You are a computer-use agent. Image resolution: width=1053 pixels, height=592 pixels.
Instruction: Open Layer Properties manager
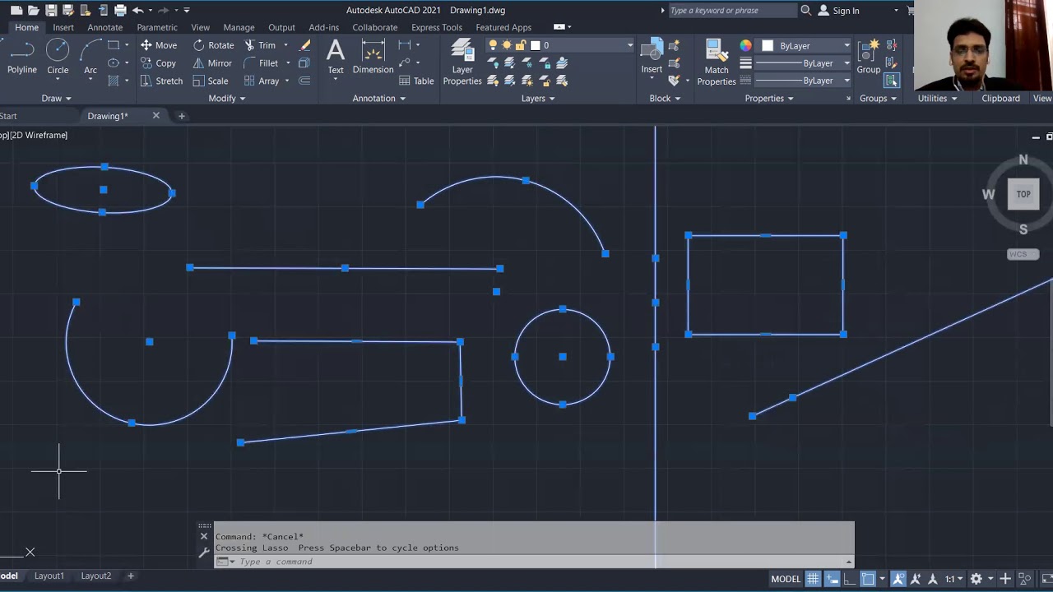(462, 62)
